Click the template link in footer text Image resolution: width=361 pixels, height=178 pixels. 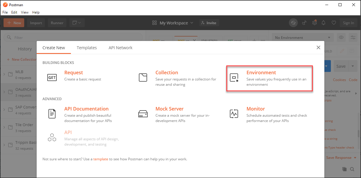point(101,159)
